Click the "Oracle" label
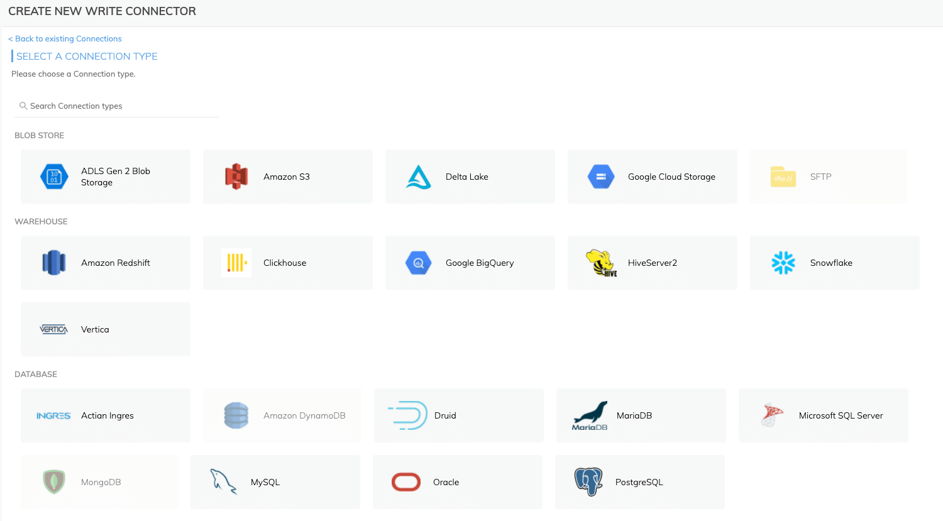Screen dimensions: 943x521 (446, 482)
